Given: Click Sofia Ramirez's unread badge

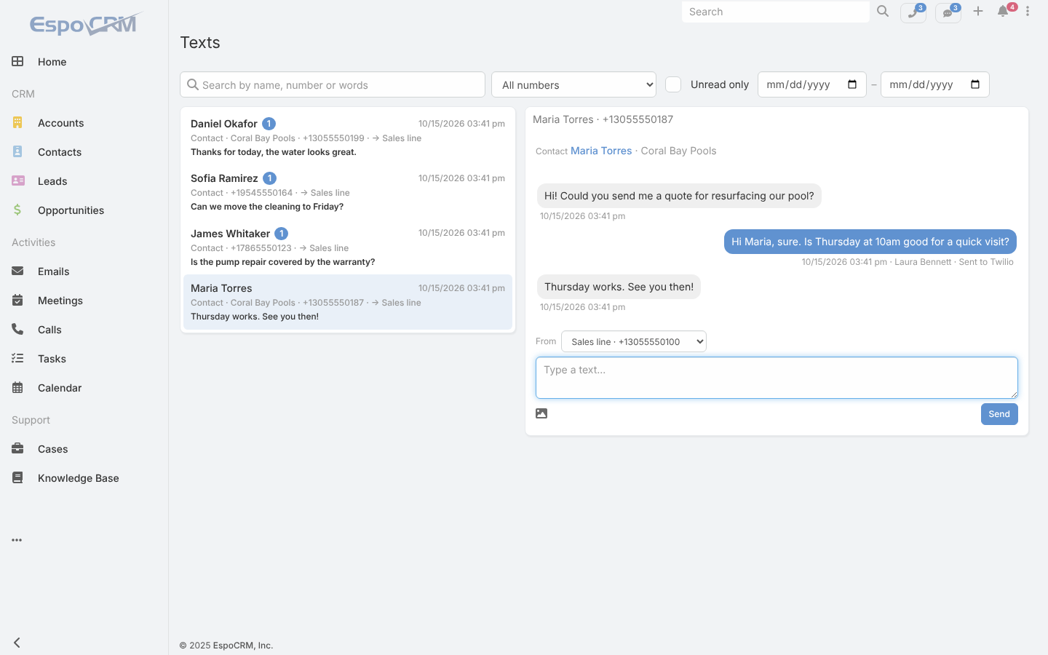Looking at the screenshot, I should [x=269, y=178].
